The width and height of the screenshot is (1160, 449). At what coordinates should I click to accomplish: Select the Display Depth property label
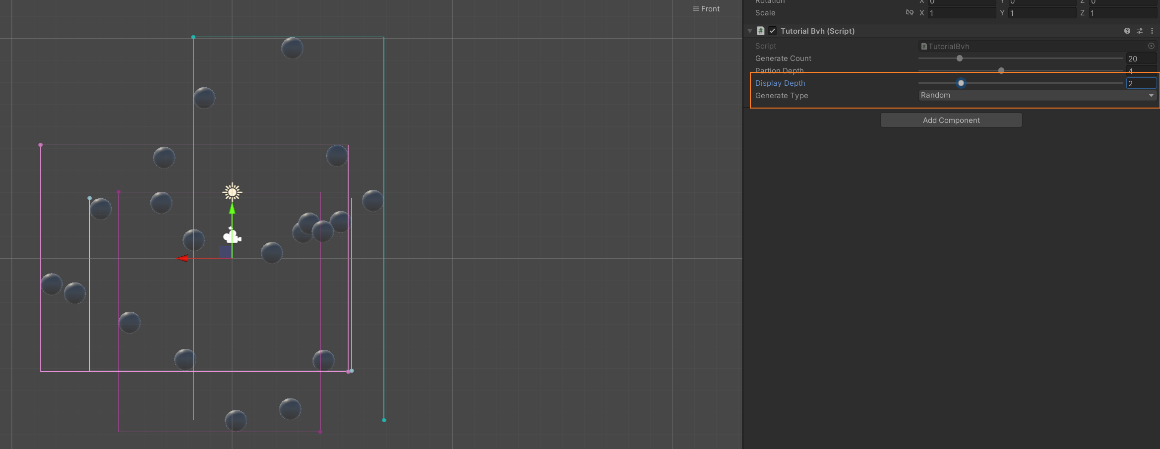780,83
